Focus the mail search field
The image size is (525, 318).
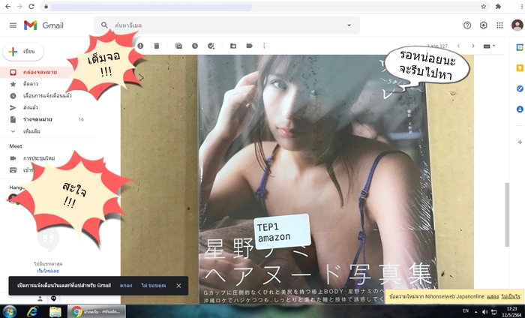[x=228, y=25]
